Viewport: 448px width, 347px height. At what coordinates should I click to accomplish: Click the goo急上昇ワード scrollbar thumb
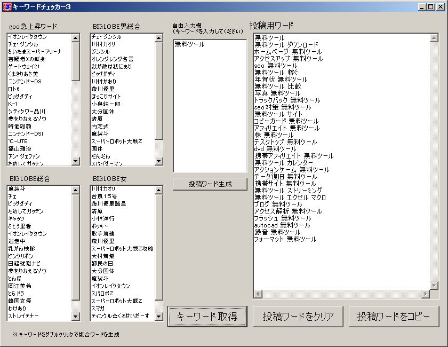tap(75, 61)
